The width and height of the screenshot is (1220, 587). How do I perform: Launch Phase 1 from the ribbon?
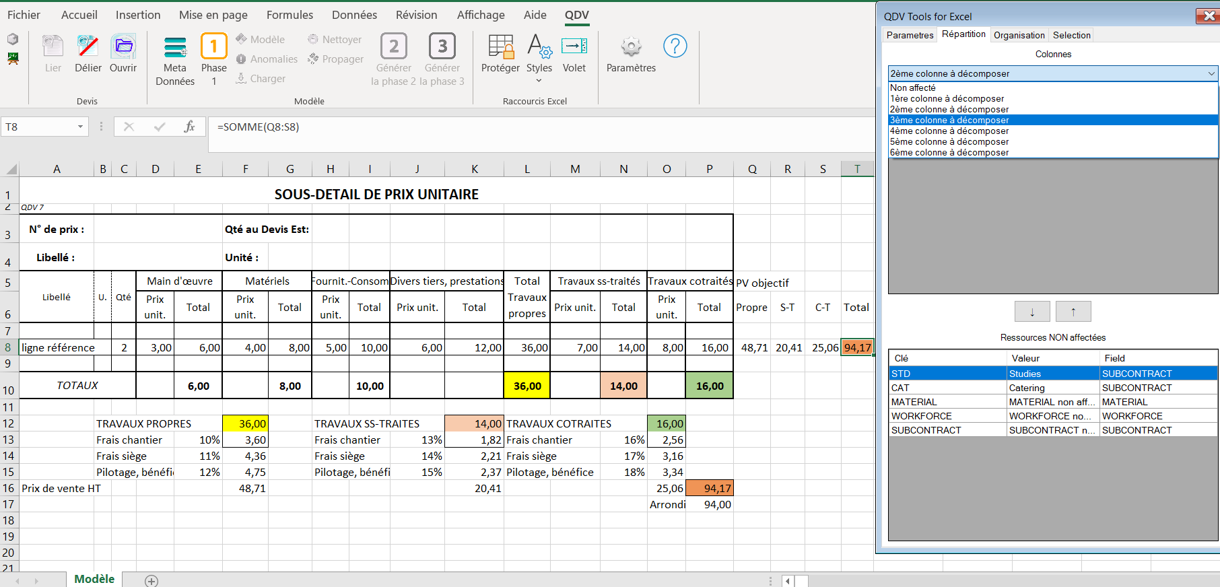point(213,47)
